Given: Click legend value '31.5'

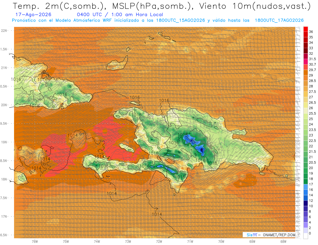Looking at the screenshot, I should [312, 59].
